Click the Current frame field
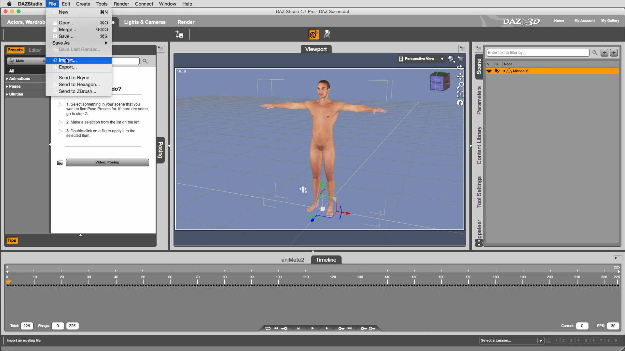 point(582,326)
